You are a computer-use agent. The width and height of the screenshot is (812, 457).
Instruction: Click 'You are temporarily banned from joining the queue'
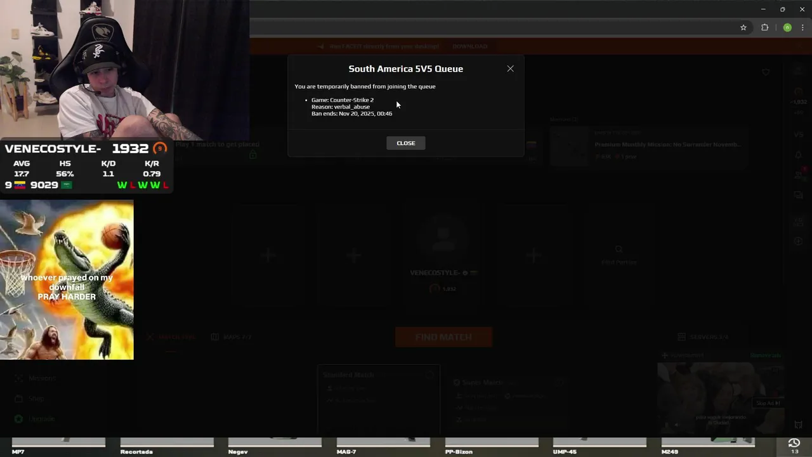coord(365,86)
